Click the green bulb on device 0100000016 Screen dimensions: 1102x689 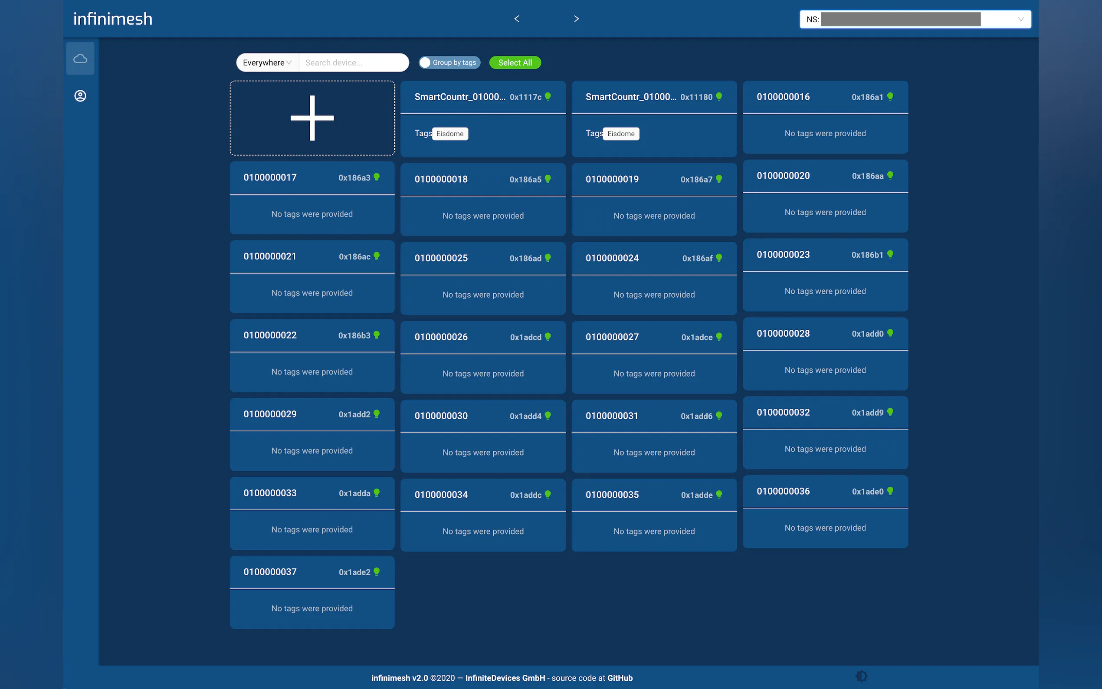coord(890,97)
